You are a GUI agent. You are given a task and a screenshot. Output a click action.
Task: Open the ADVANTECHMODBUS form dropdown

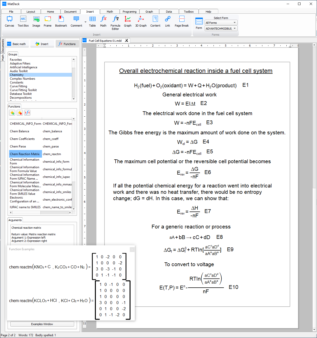coord(221,29)
